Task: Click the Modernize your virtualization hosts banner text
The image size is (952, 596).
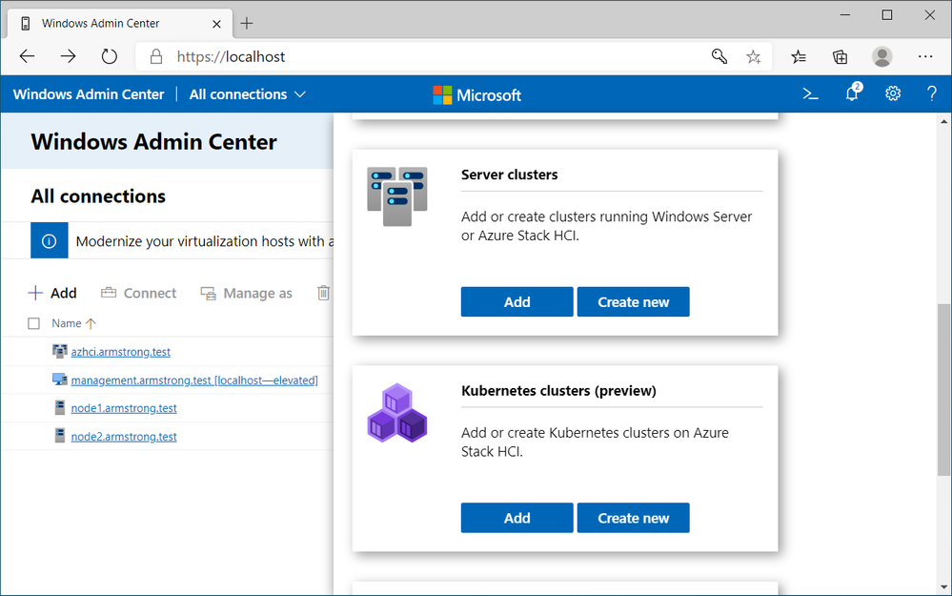Action: (x=205, y=241)
